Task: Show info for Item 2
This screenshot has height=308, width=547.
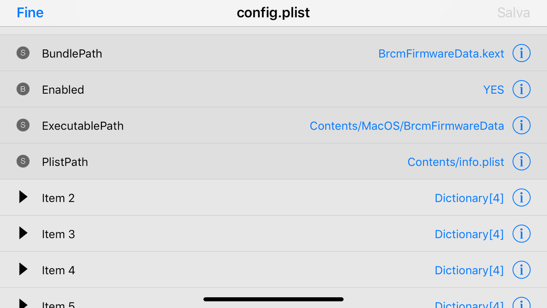Action: tap(521, 198)
